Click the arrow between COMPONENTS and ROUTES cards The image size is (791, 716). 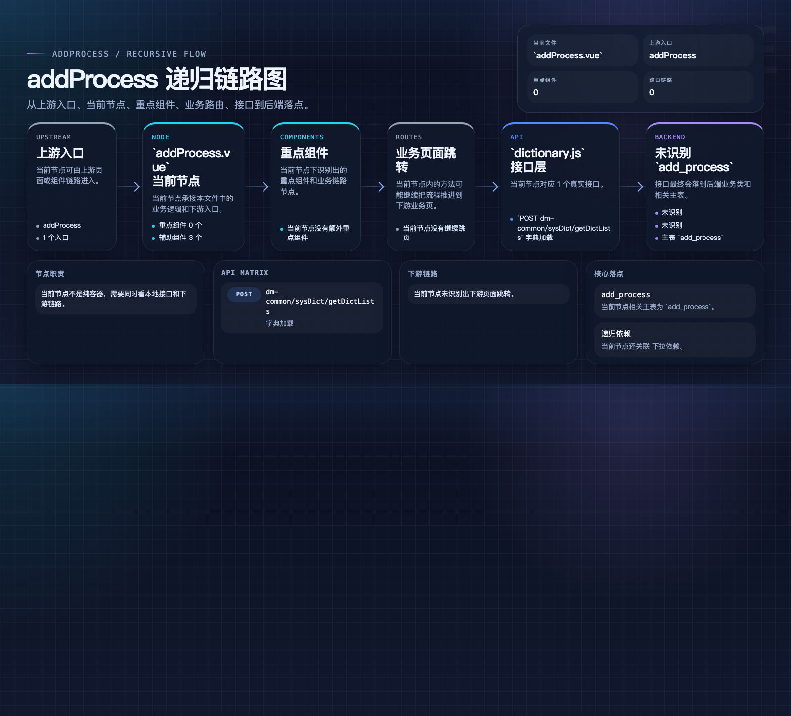point(373,187)
